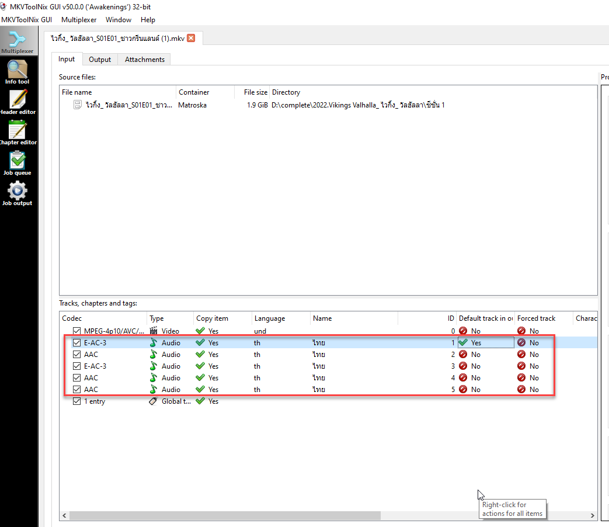The height and width of the screenshot is (527, 609).
Task: Uncheck the 1 entry global tags checkbox
Action: 77,401
